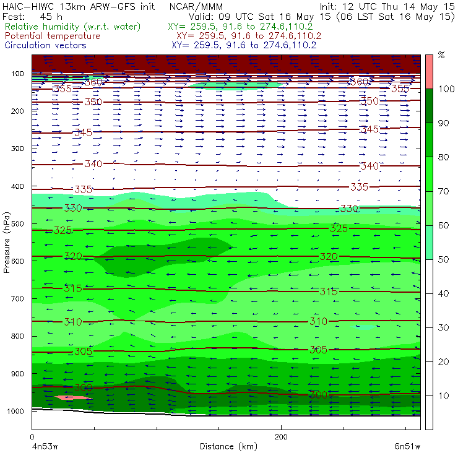Click the small aqua patch near 780 hPa
This screenshot has width=458, height=458.
click(363, 327)
